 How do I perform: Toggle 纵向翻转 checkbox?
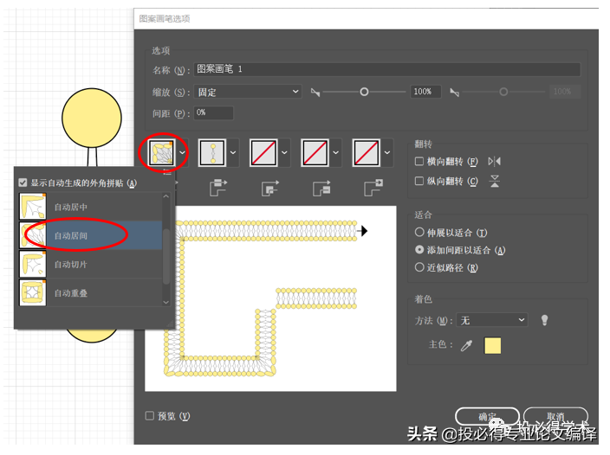(x=419, y=181)
